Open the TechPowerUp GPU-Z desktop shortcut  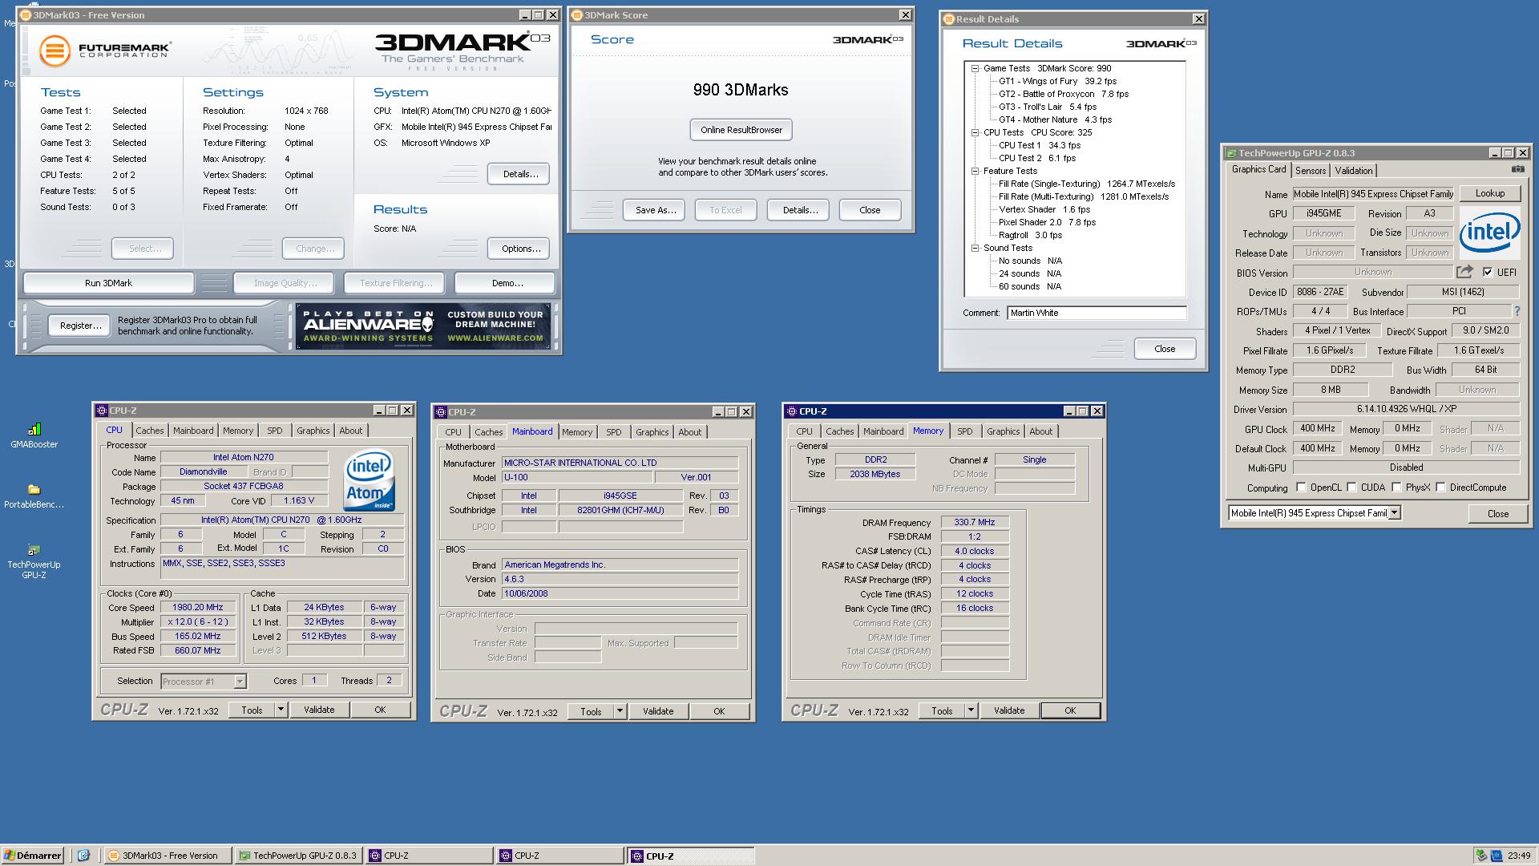click(34, 559)
